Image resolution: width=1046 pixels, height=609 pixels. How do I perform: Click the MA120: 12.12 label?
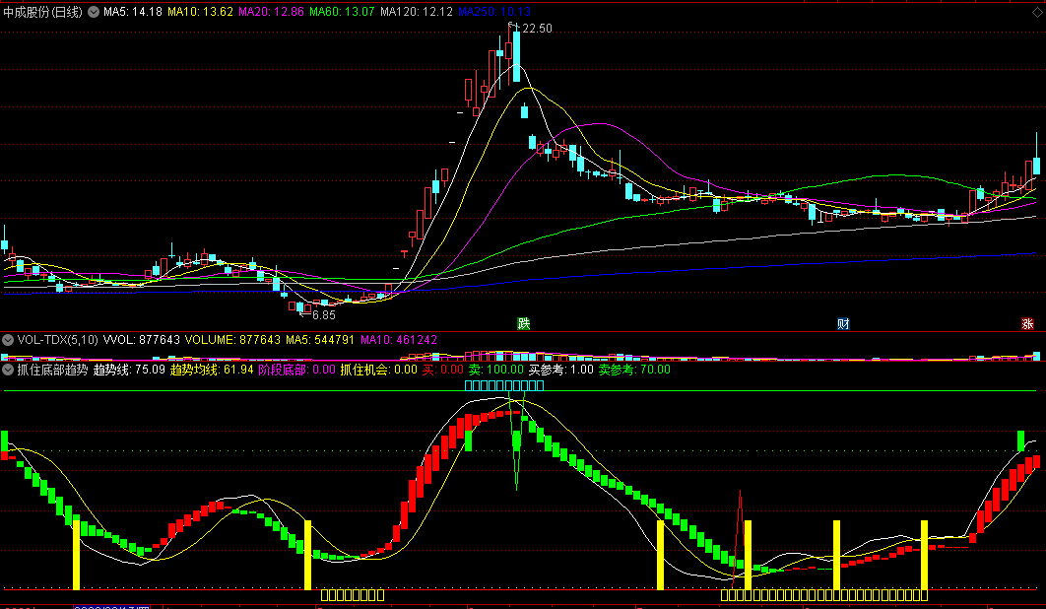pyautogui.click(x=417, y=12)
